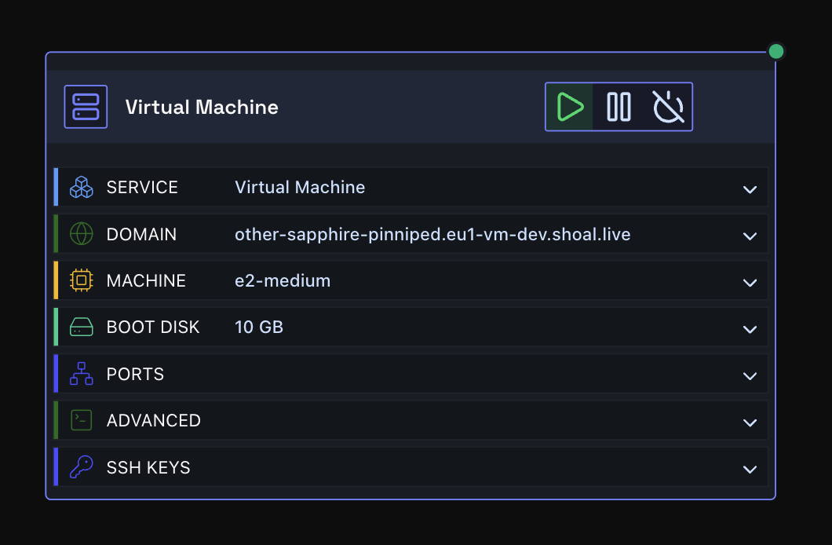Click the globe icon beside DOMAIN
Image resolution: width=832 pixels, height=545 pixels.
pos(81,234)
